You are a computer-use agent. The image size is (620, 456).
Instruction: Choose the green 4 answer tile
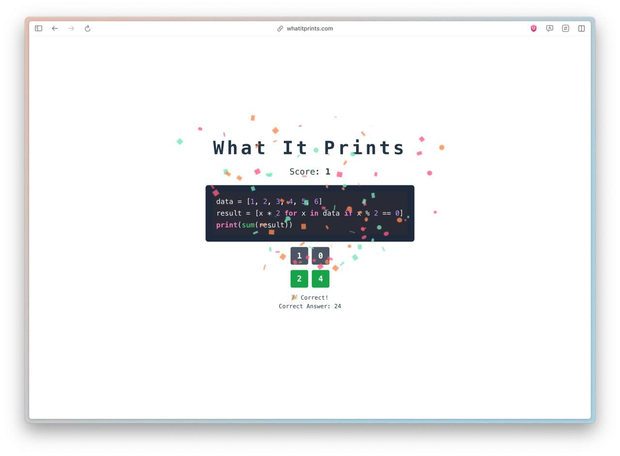click(321, 279)
